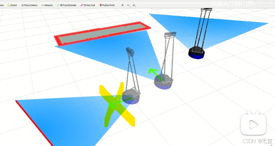Choose the Publish Point tool
This screenshot has width=275, height=146.
click(107, 5)
